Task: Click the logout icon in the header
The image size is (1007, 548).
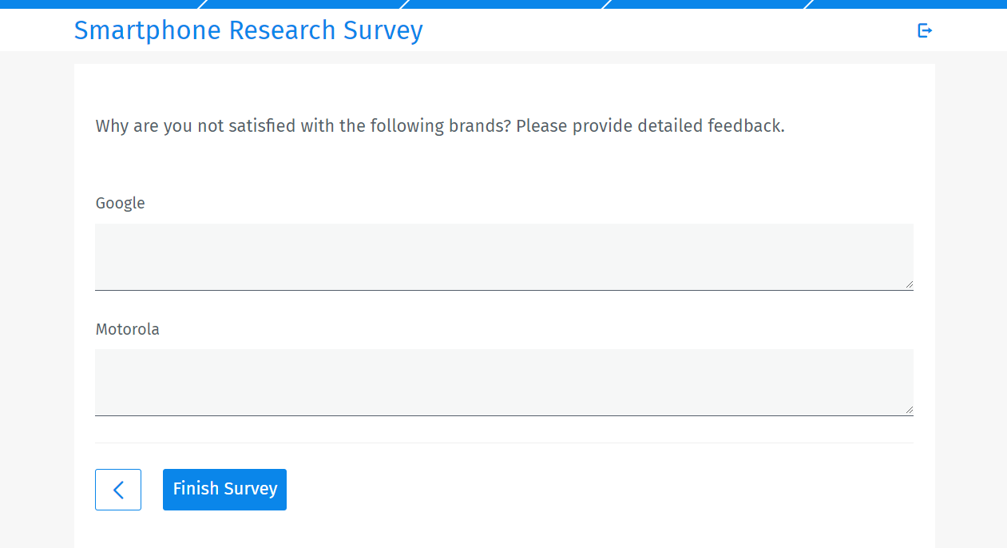Action: (x=924, y=30)
